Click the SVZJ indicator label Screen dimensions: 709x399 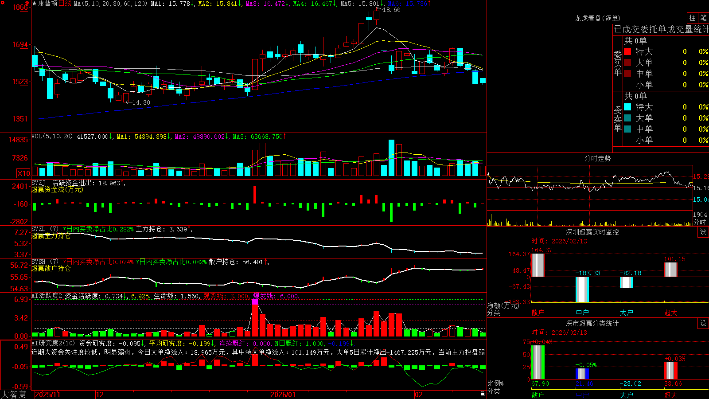pyautogui.click(x=39, y=183)
